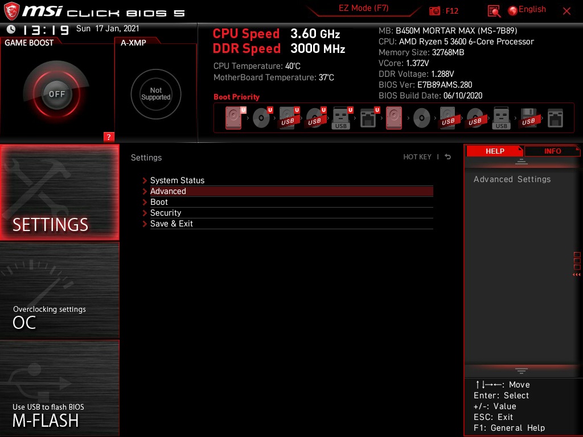
Task: Toggle the A-XMP Not Supported button
Action: coord(156,94)
